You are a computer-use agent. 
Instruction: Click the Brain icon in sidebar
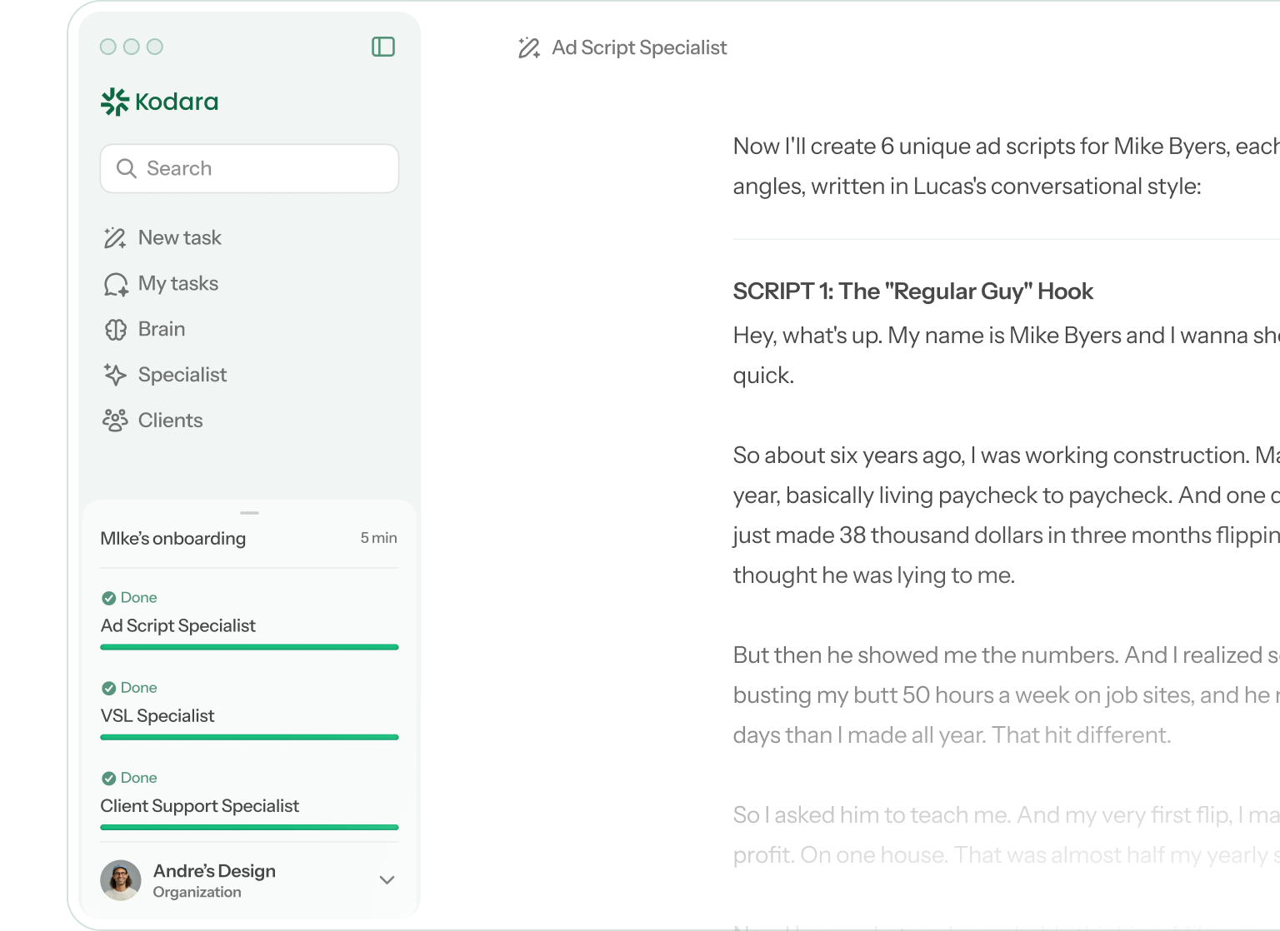click(x=115, y=329)
